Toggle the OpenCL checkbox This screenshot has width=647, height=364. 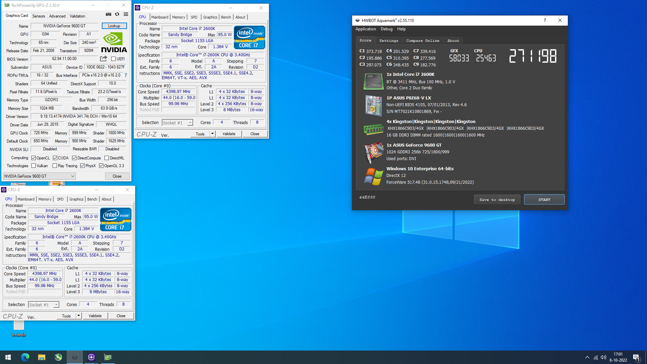[x=33, y=158]
